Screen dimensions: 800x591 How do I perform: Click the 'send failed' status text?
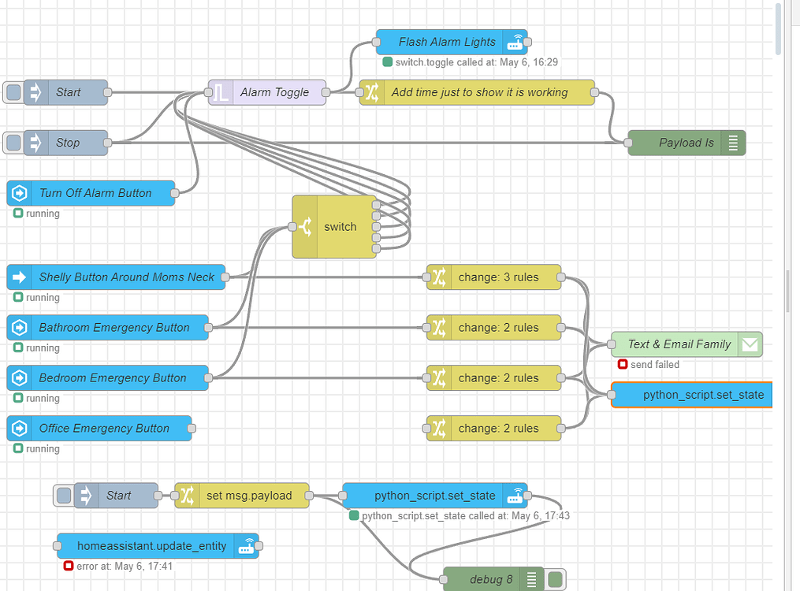tap(655, 365)
